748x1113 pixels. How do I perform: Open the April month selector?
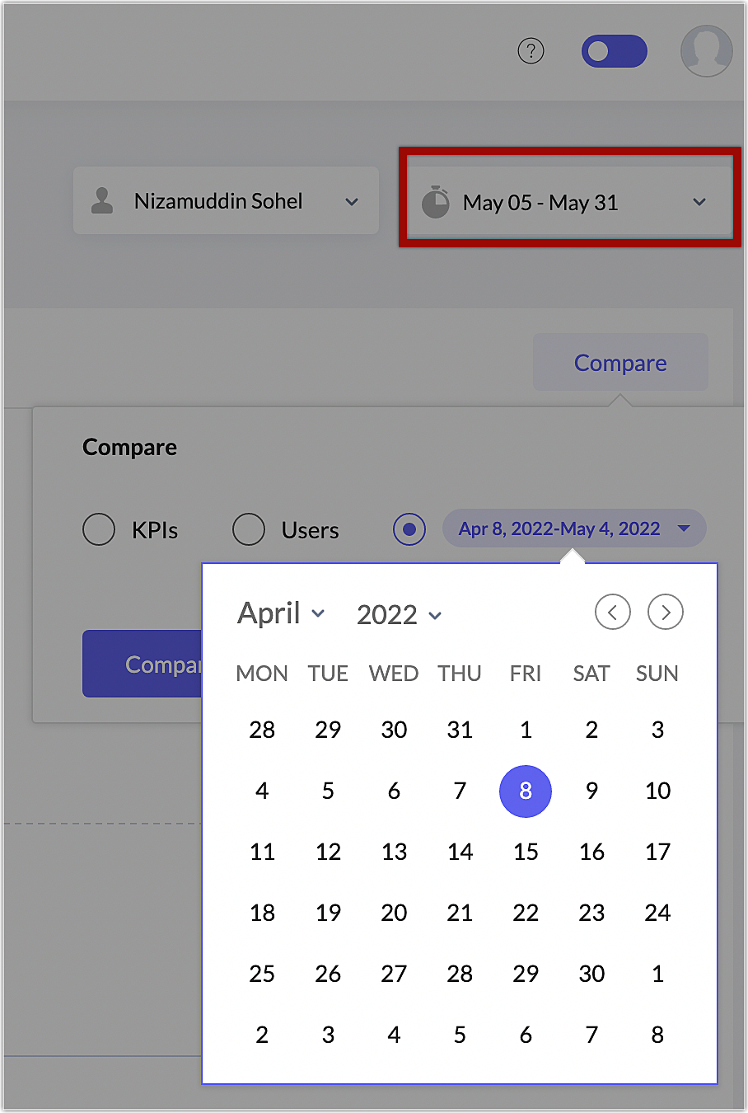(281, 613)
